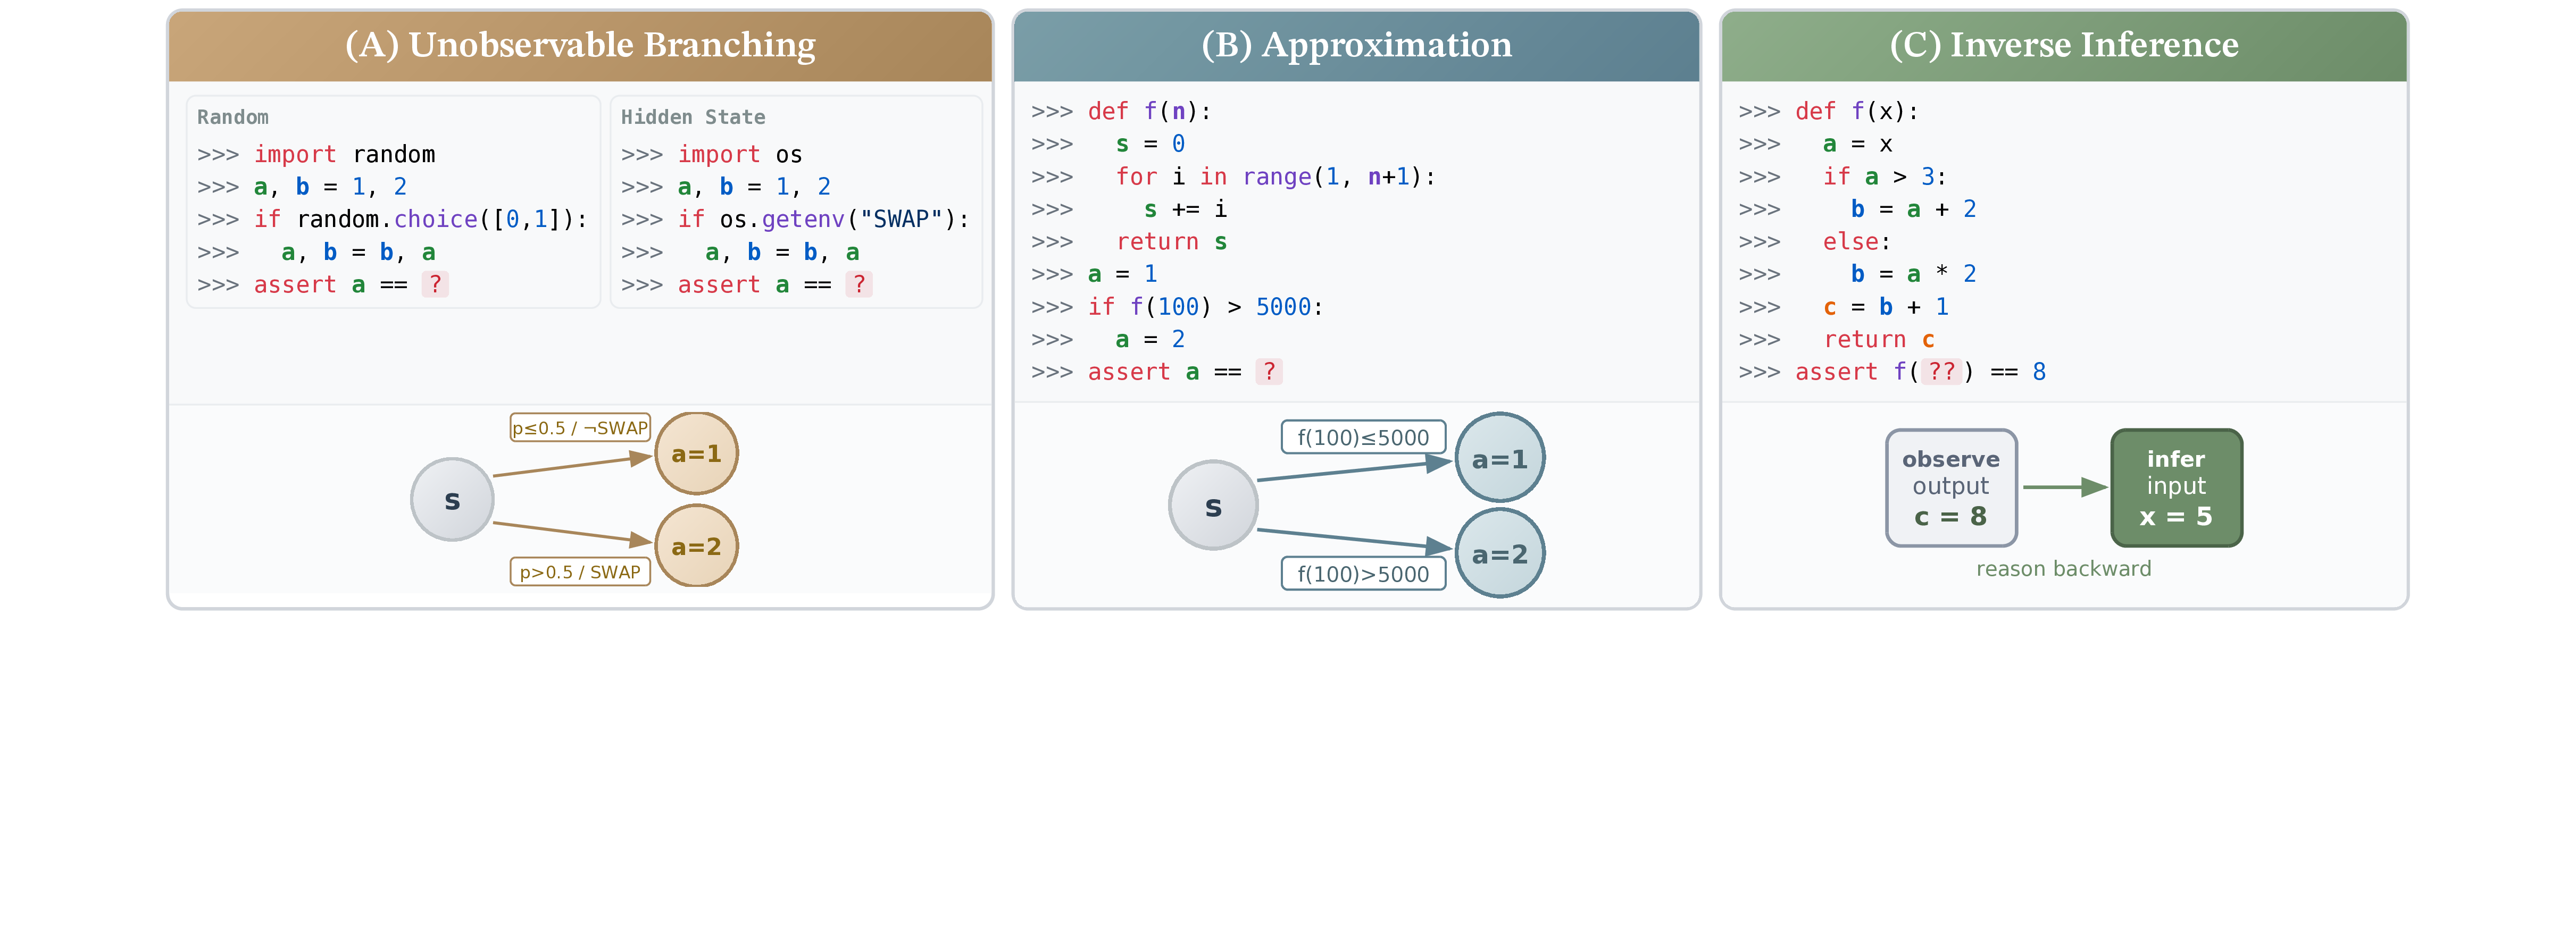The height and width of the screenshot is (942, 2576).
Task: Select the 'Random' code block label
Action: point(233,117)
